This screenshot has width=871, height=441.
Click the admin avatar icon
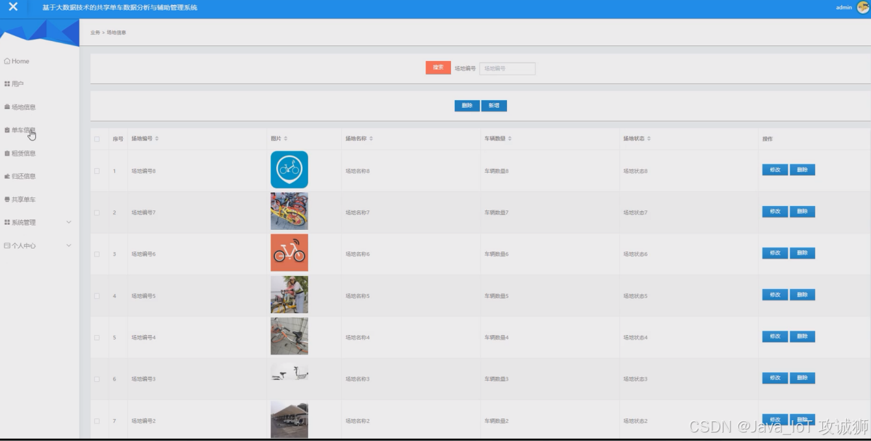coord(863,8)
